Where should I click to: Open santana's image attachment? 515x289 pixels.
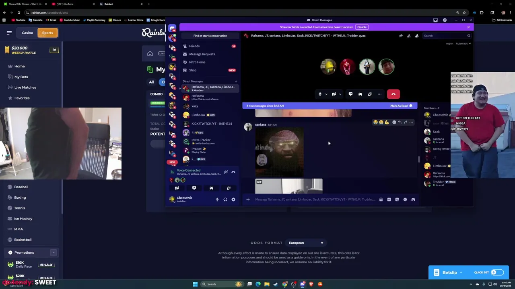tap(280, 152)
